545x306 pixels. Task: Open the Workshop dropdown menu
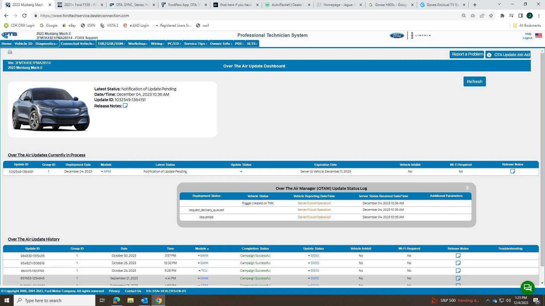point(138,44)
